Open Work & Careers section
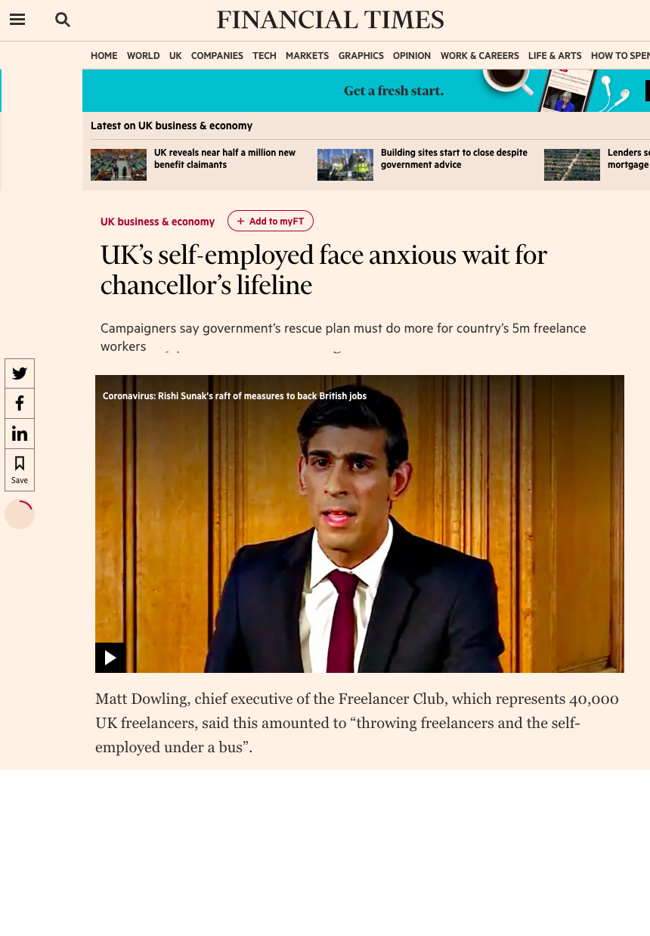The height and width of the screenshot is (936, 650). [x=480, y=56]
